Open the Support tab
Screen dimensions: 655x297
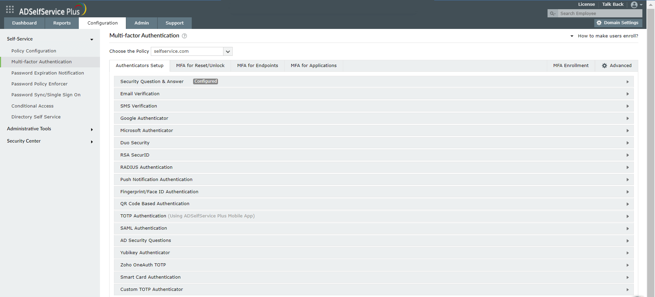coord(175,23)
